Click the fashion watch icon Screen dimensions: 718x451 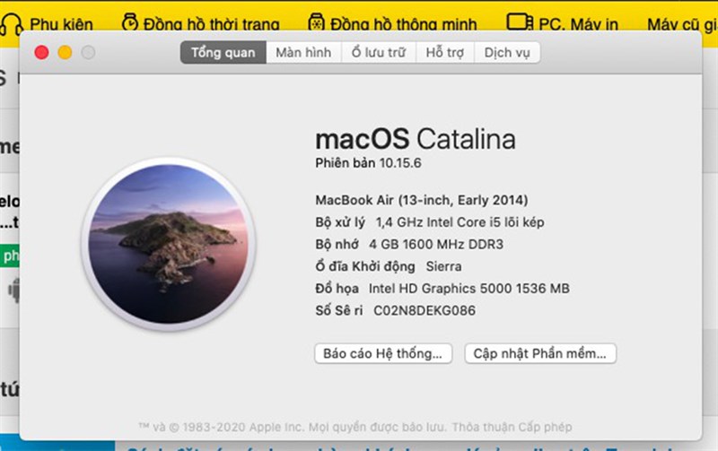click(x=130, y=22)
